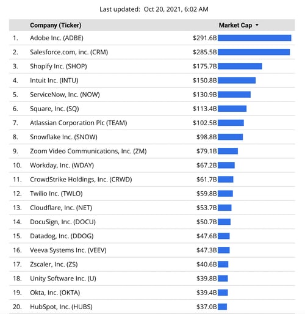Click rank number 10. in the table
The image size is (305, 314).
coord(17,166)
